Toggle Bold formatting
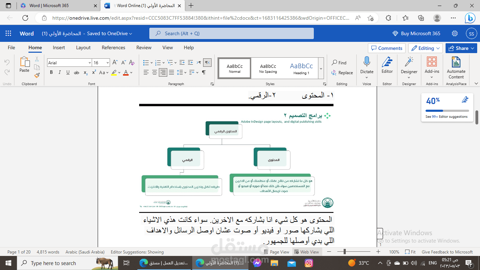 point(51,72)
